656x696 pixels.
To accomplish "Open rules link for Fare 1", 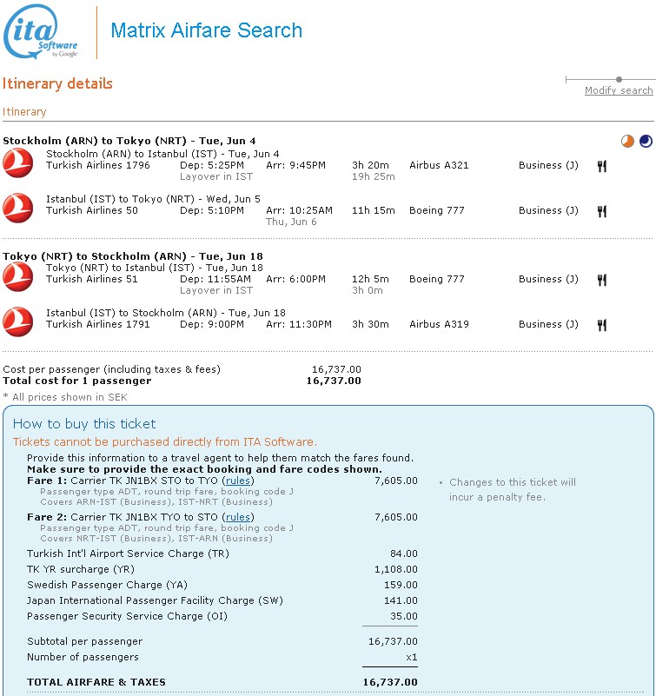I will [238, 481].
